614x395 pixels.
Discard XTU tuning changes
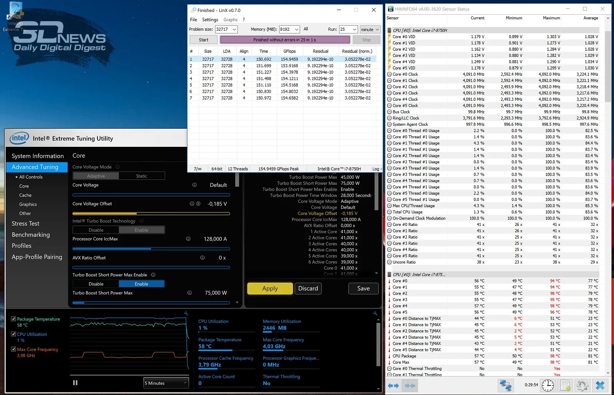[x=308, y=289]
